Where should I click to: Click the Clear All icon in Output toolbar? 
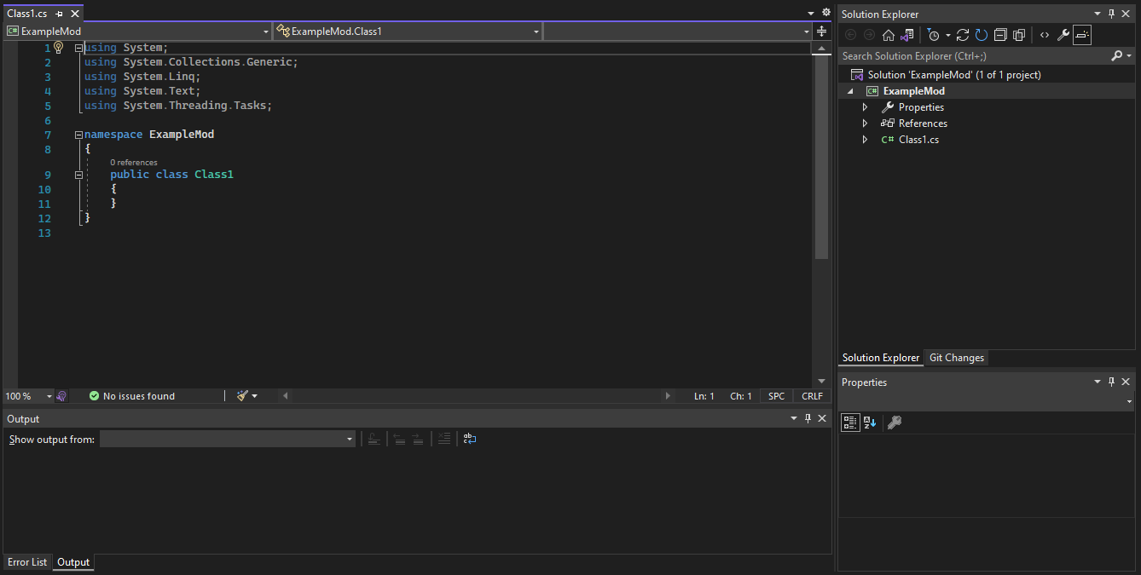443,439
